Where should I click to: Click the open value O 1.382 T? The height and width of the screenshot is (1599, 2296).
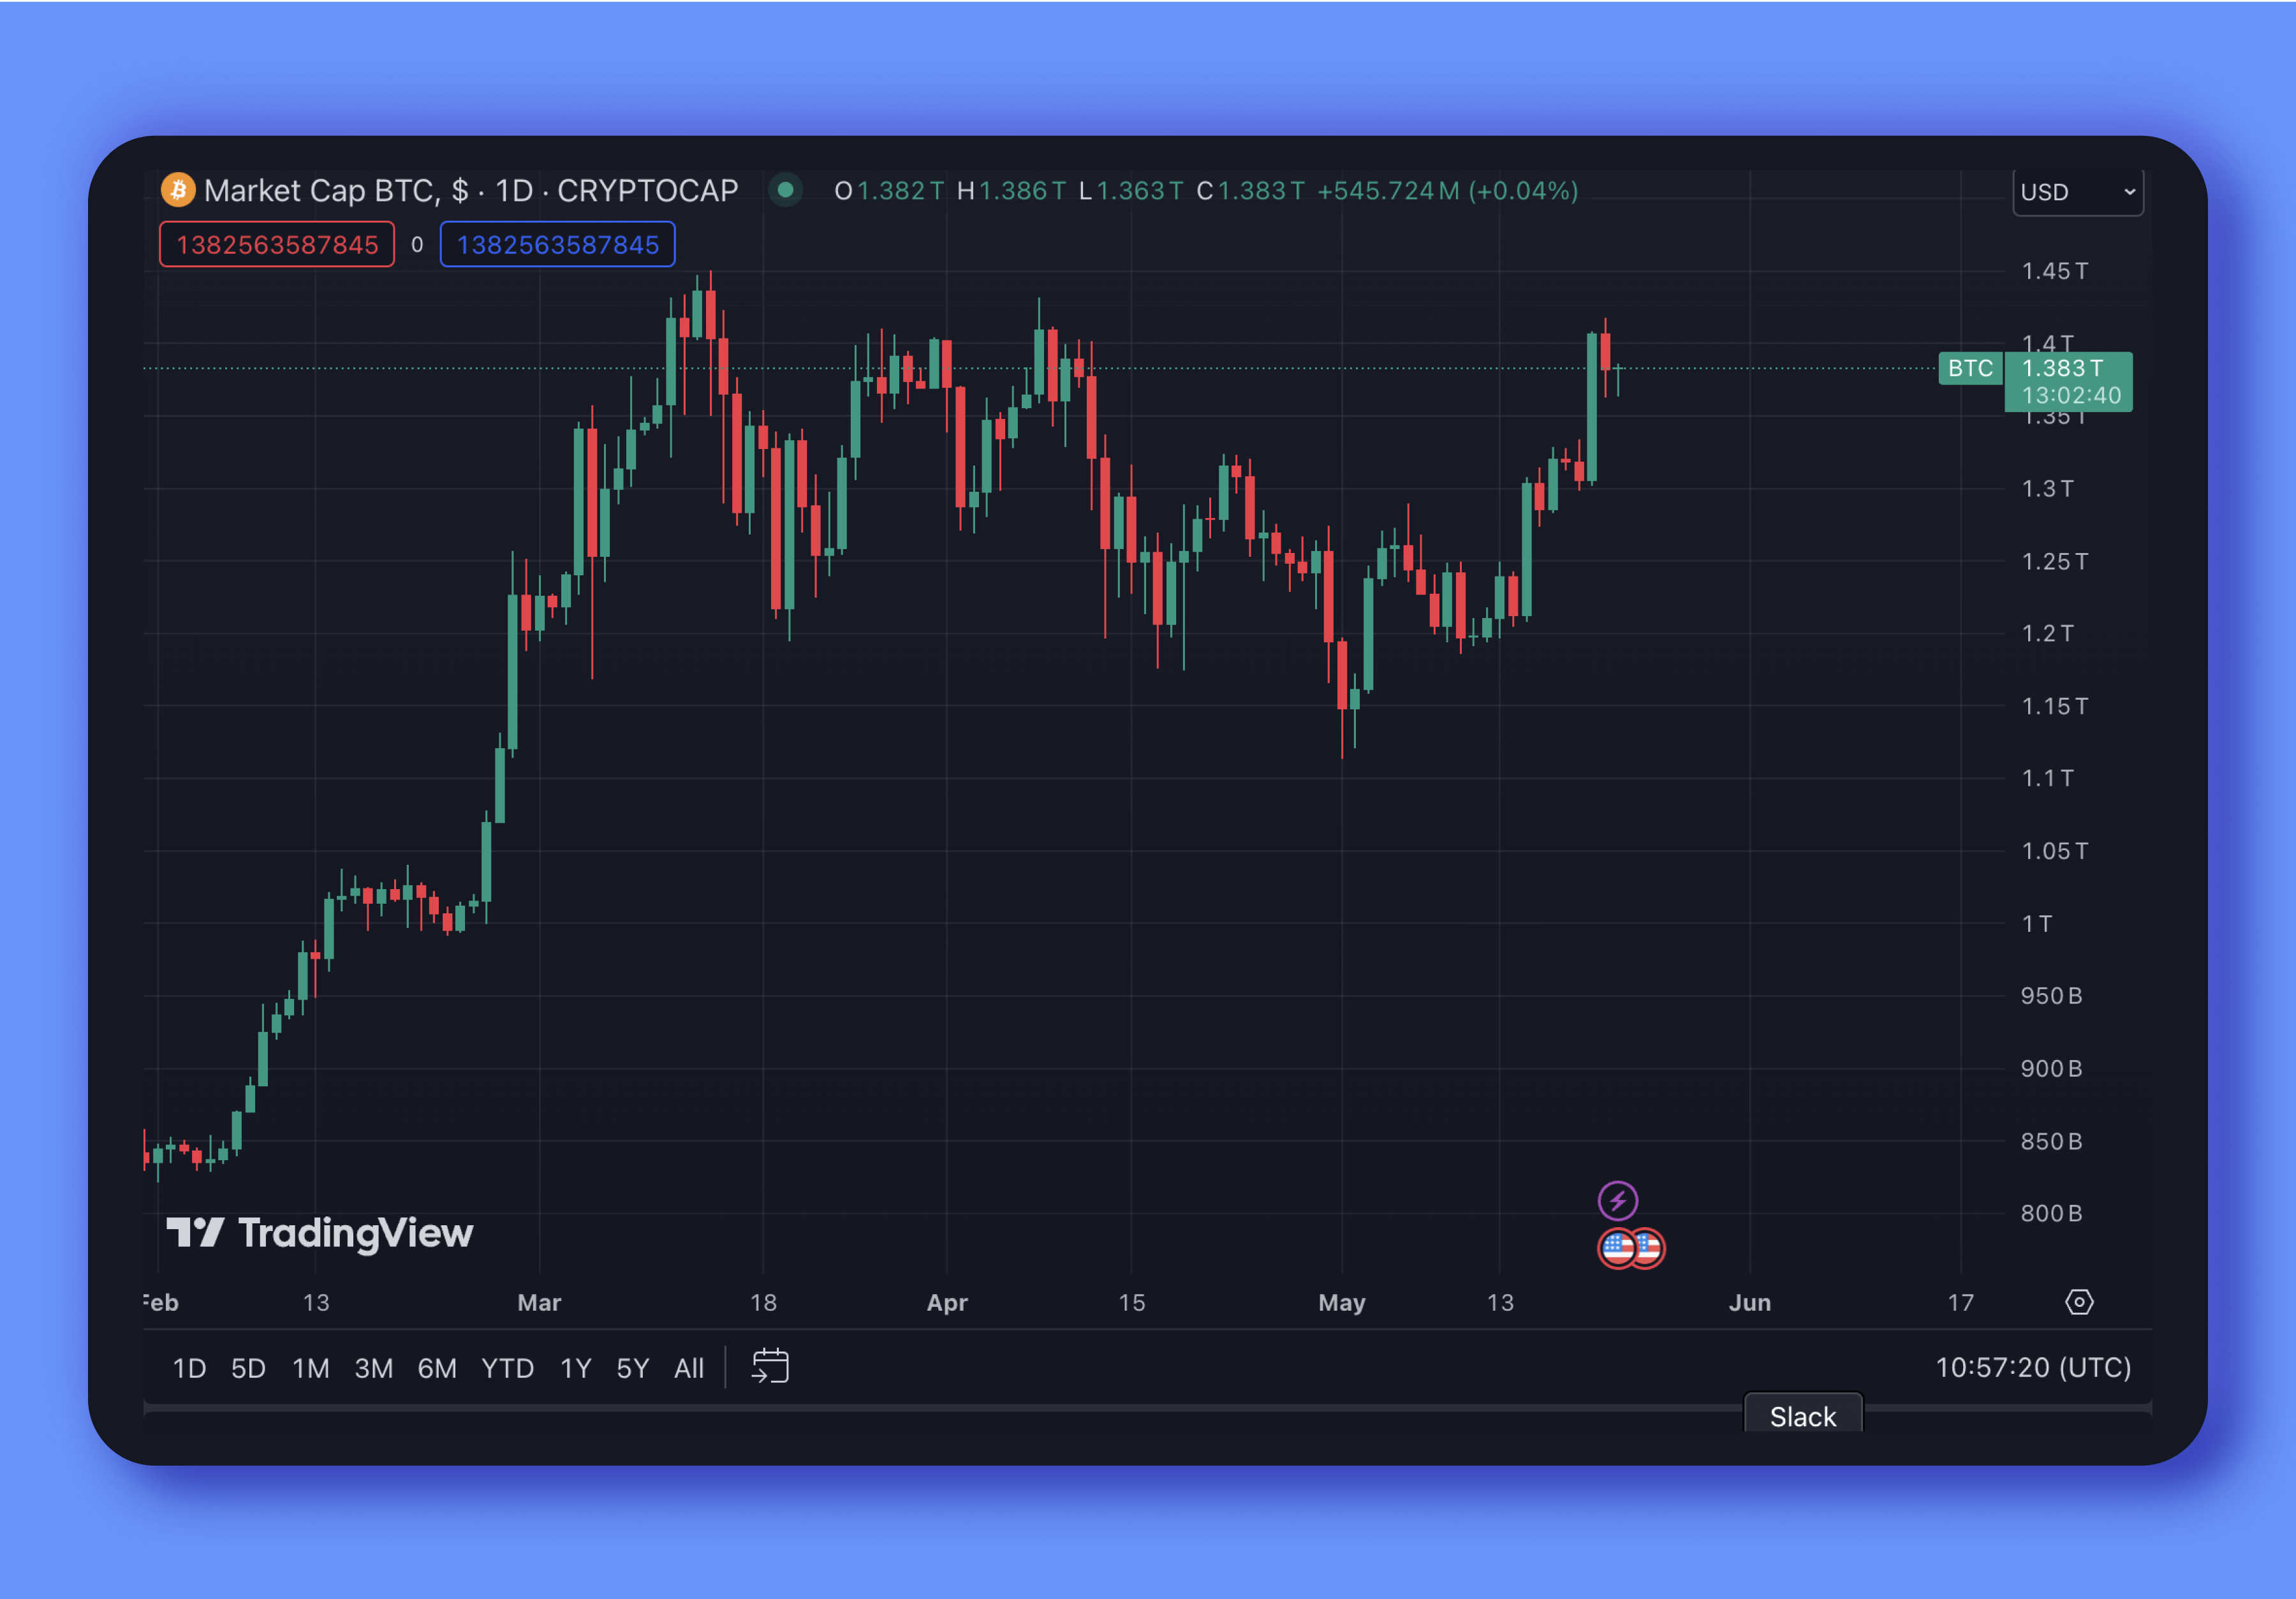coord(889,190)
